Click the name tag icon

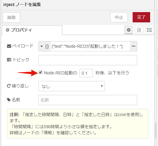[x=9, y=100]
